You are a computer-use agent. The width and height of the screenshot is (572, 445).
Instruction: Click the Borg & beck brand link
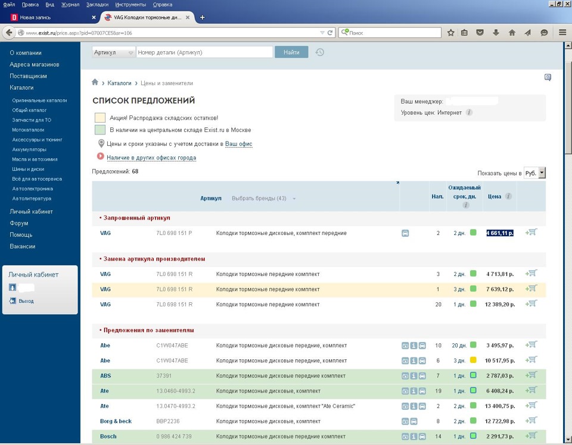[x=116, y=421]
